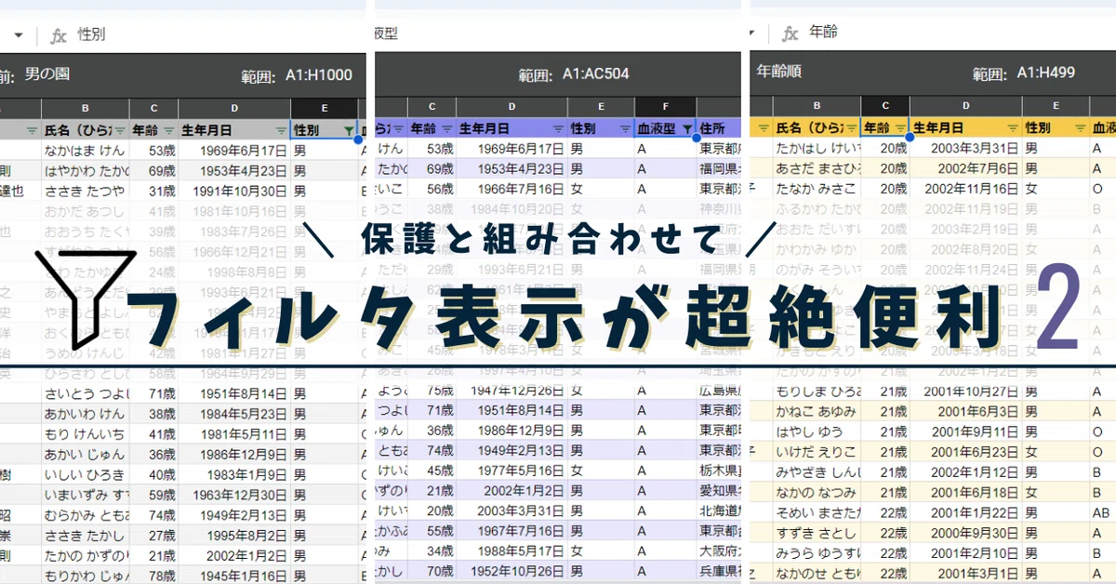
Task: Select the cell 2001年10月27日 in the right sheet
Action: (x=966, y=392)
